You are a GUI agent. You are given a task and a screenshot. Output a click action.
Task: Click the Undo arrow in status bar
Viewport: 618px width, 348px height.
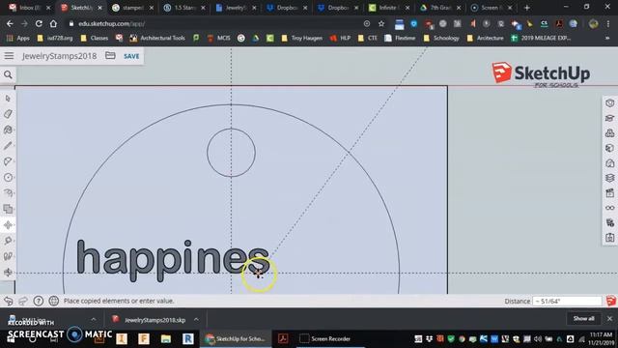tap(9, 301)
